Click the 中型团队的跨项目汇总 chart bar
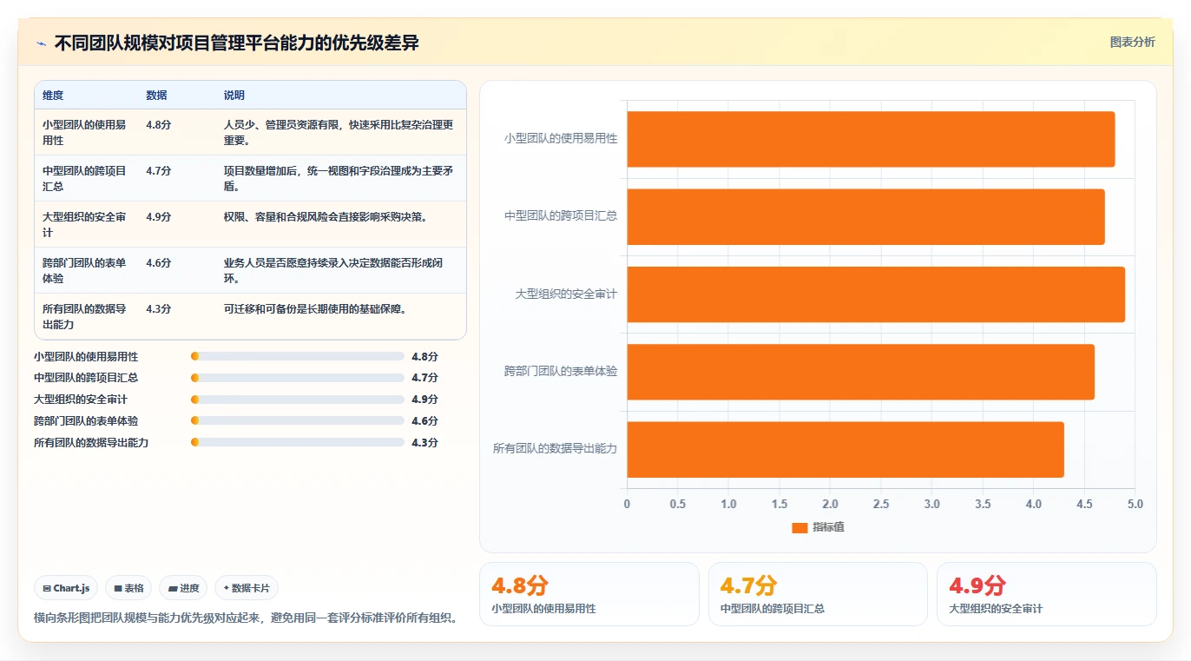 point(865,216)
